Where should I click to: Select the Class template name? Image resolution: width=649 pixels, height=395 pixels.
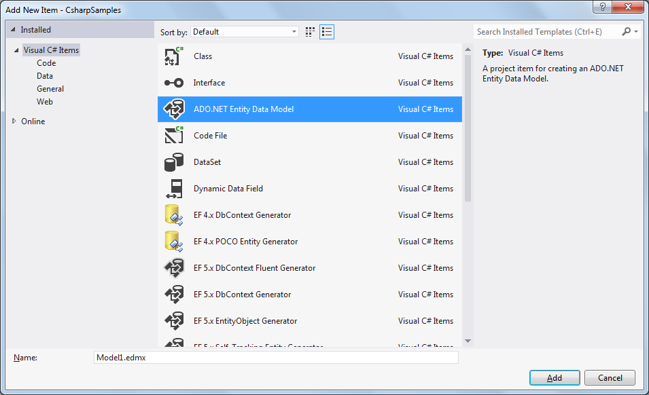click(x=203, y=56)
